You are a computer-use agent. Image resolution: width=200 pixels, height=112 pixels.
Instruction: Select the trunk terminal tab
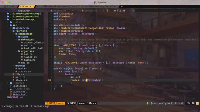[x=9, y=6]
